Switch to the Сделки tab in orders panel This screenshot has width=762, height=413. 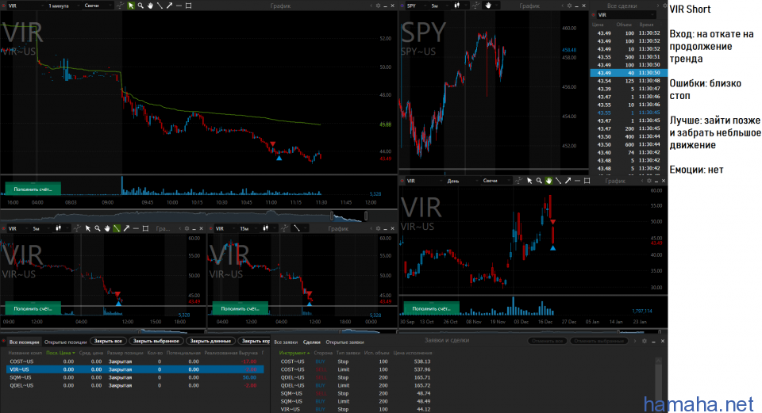pyautogui.click(x=311, y=341)
